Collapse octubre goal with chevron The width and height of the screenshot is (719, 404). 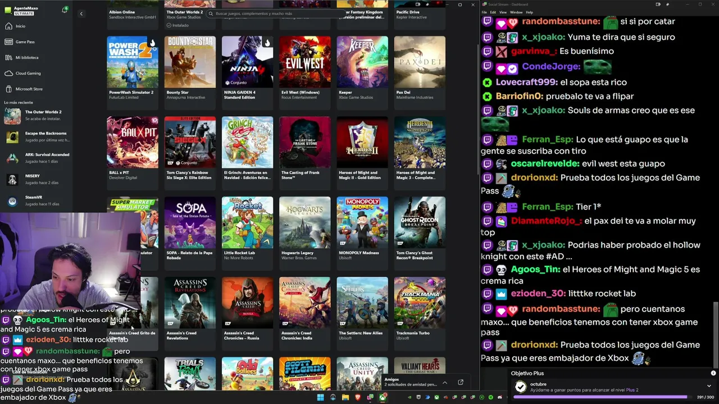point(709,386)
